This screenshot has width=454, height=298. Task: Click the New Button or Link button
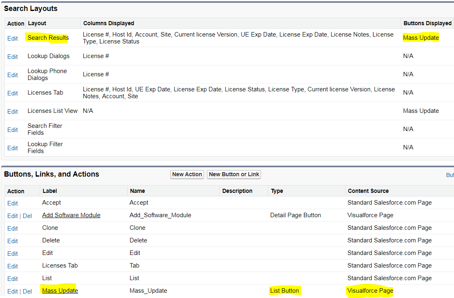(x=234, y=175)
